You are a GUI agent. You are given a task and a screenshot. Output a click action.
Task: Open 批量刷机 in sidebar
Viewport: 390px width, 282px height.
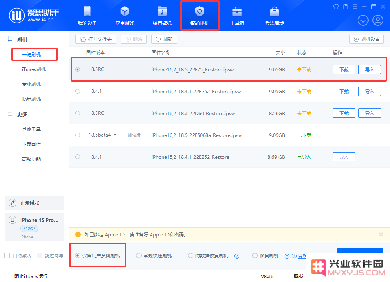pos(31,99)
